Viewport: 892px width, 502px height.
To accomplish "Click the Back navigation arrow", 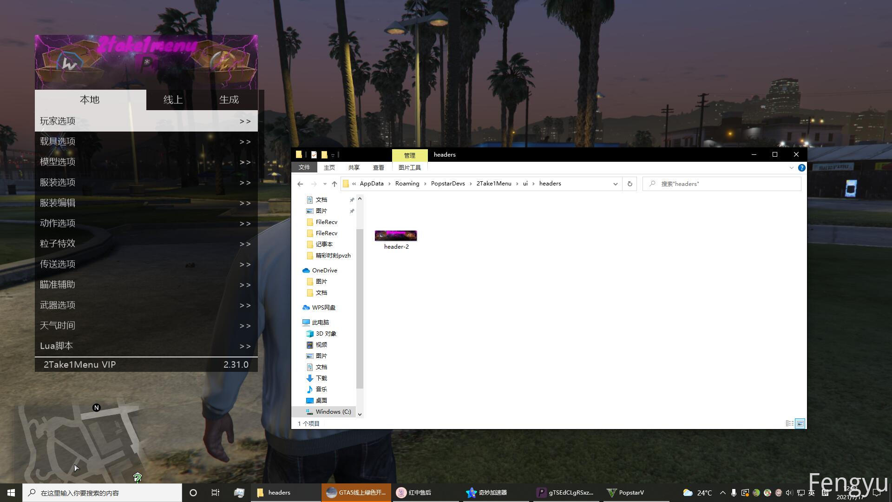I will (x=300, y=184).
